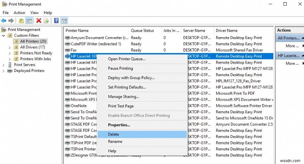The height and width of the screenshot is (164, 304).
Task: Open the blue Help toolbar icon
Action: click(56, 20)
